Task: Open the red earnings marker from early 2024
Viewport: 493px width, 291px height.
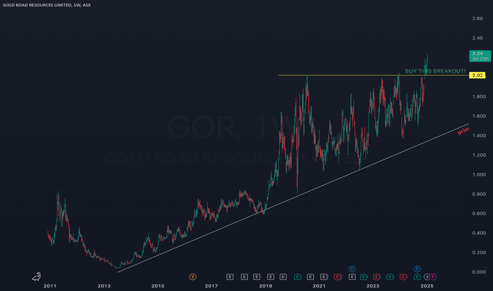Action: click(x=403, y=277)
